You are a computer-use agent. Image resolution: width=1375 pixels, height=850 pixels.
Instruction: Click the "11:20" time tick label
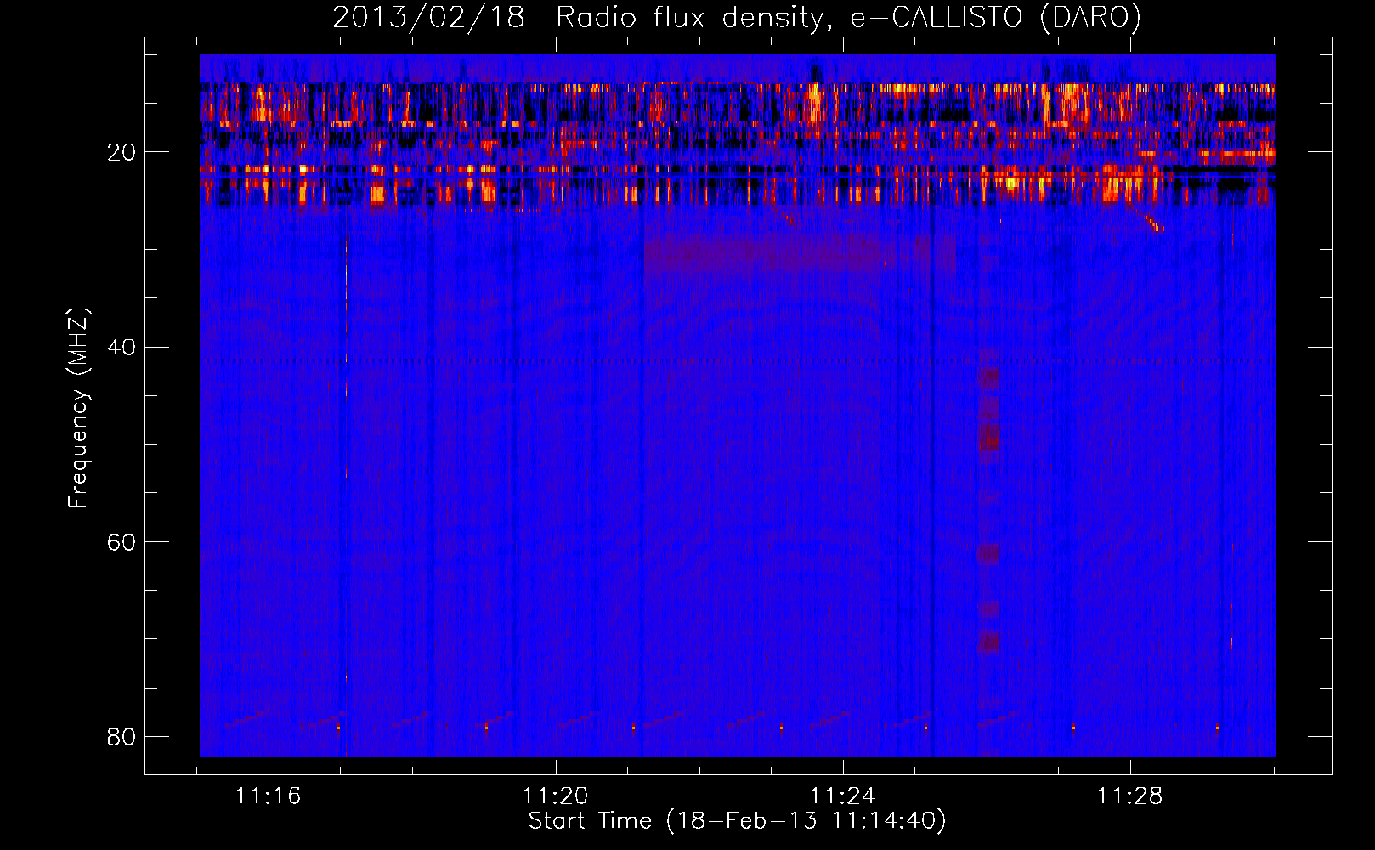555,796
